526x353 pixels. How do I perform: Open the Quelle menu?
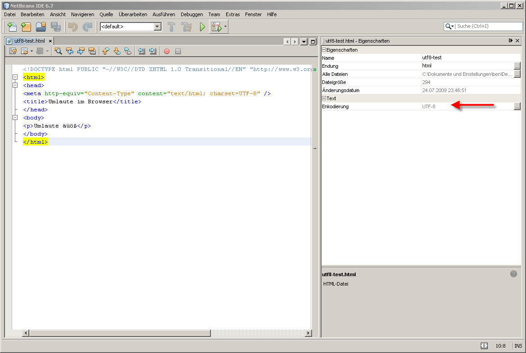107,14
